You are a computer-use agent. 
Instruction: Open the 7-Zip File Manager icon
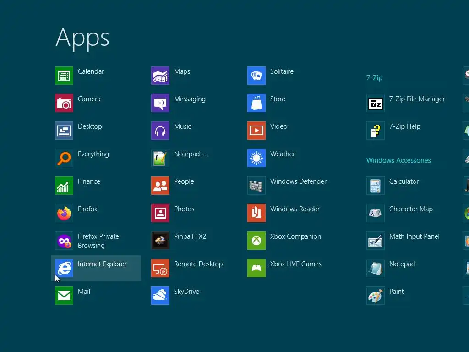point(376,103)
